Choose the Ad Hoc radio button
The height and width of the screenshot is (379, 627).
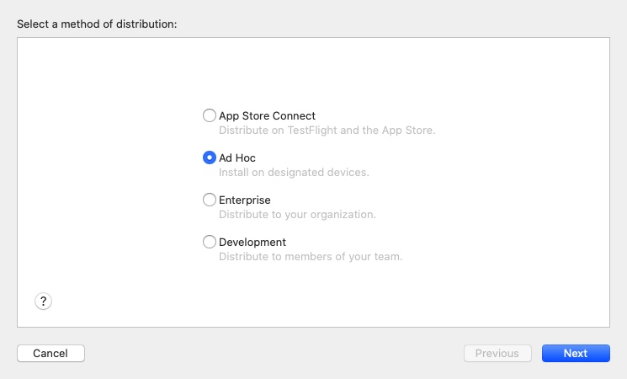coord(209,157)
